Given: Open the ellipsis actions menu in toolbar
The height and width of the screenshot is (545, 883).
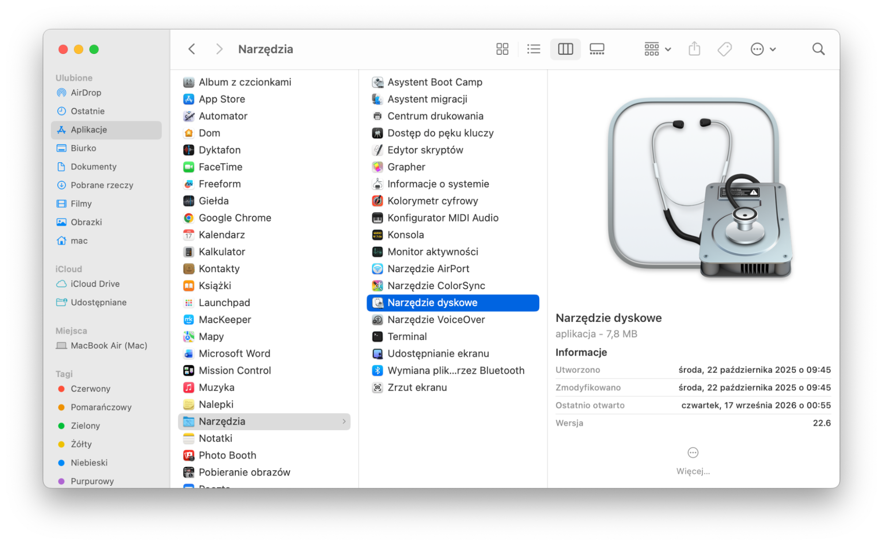Looking at the screenshot, I should point(763,49).
